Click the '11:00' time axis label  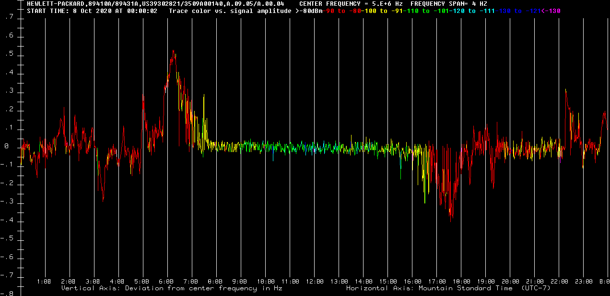pos(290,282)
